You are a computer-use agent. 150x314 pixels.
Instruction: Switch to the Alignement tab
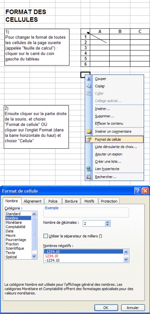click(x=32, y=201)
